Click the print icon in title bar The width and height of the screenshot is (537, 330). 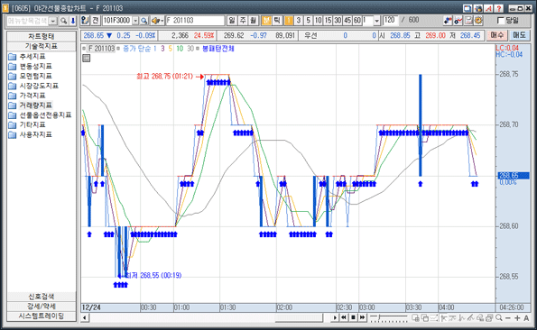478,8
